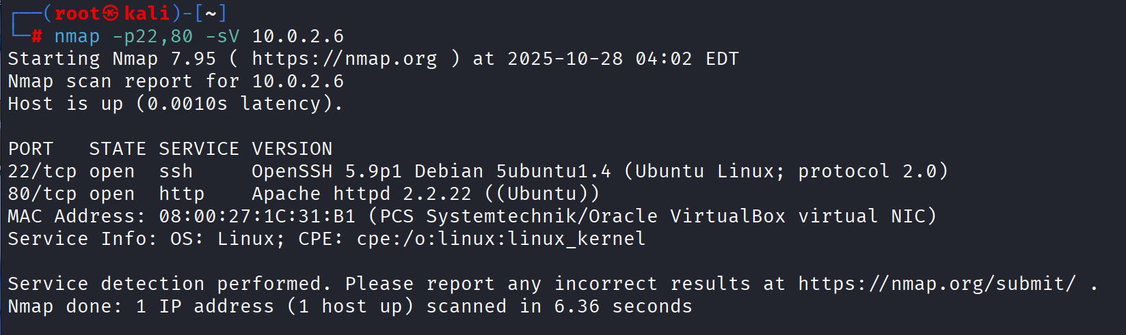Click the SERVICE column header
The height and width of the screenshot is (335, 1126).
pos(199,149)
